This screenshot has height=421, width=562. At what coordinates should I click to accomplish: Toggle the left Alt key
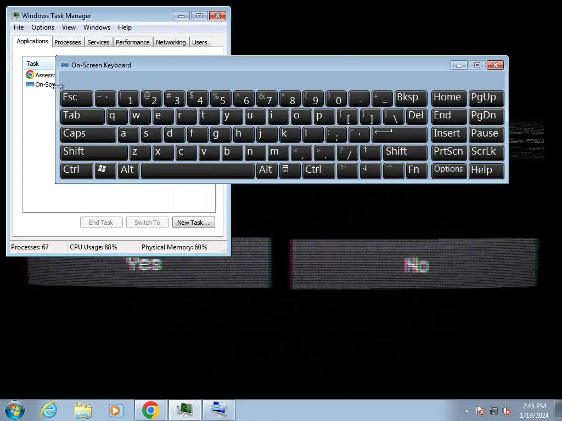[x=128, y=170]
